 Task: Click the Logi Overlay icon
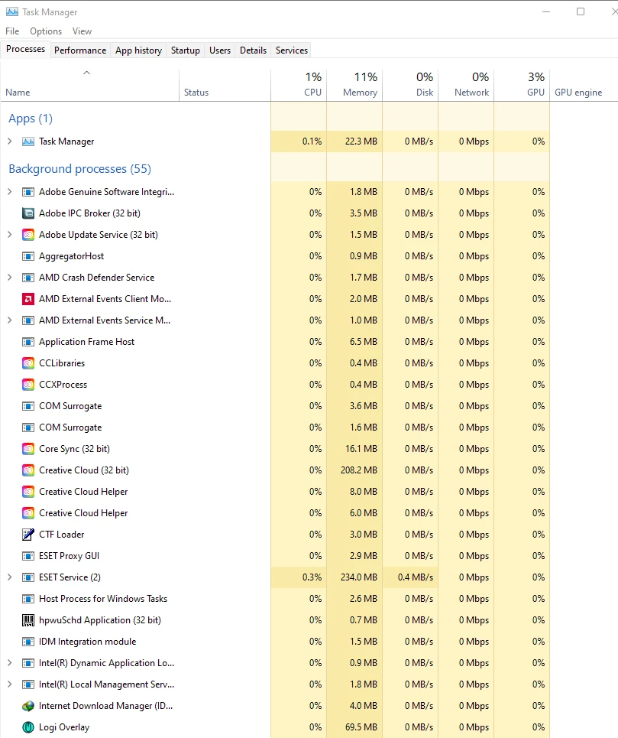tap(28, 727)
